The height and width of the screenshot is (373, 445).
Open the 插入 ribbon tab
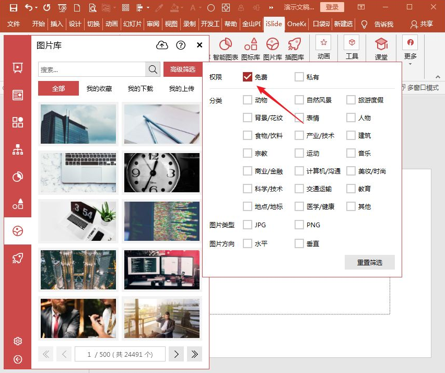(x=56, y=24)
